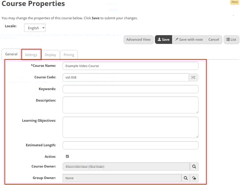Select the General tab

point(11,54)
